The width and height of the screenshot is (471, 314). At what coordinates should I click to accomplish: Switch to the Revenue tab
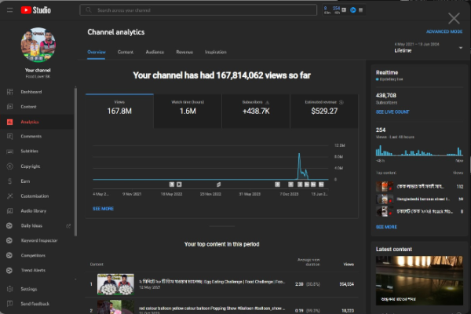(184, 52)
